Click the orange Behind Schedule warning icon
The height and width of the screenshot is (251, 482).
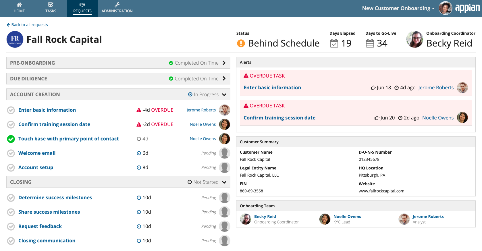pos(241,43)
